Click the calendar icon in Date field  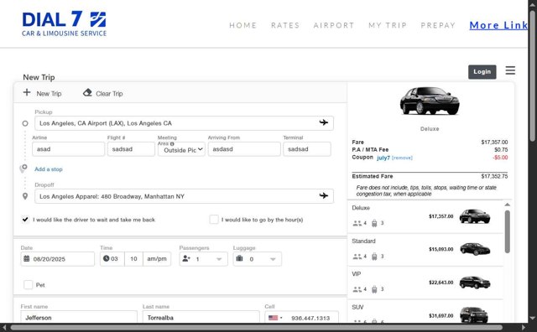[x=26, y=258]
